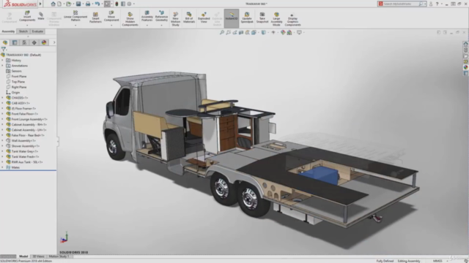
Task: Open the task pane Appearances color ball tab
Action: point(466,67)
